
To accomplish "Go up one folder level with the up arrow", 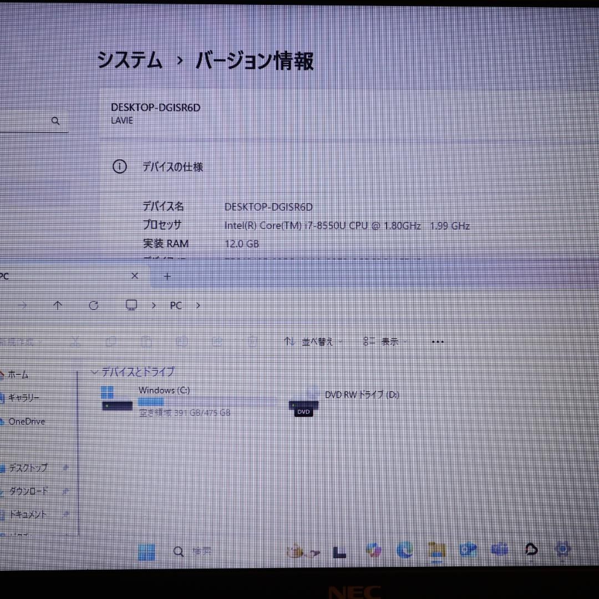I will [x=58, y=306].
